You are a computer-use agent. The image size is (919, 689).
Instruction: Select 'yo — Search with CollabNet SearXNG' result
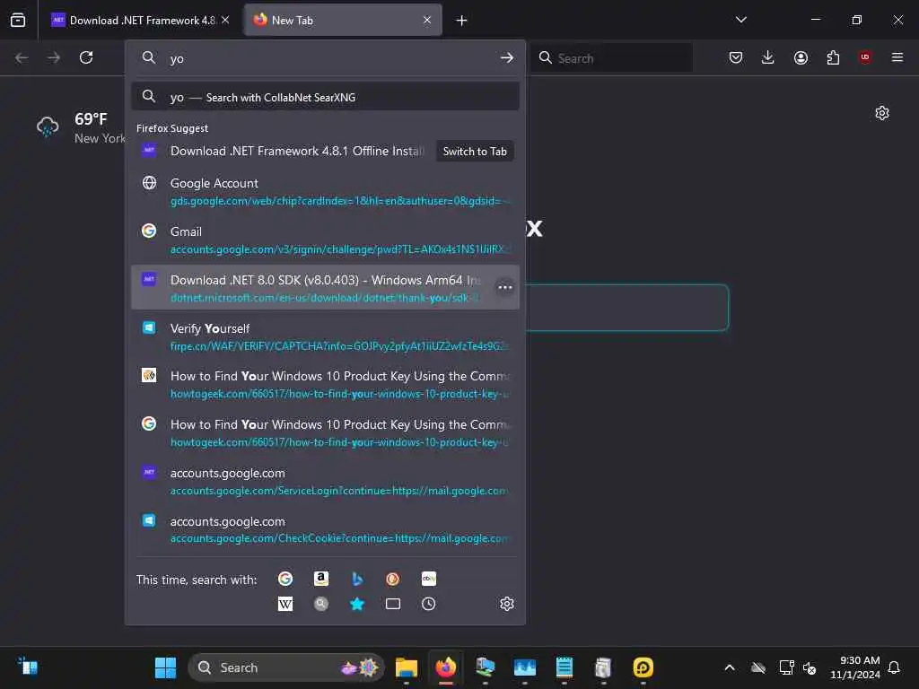(325, 97)
